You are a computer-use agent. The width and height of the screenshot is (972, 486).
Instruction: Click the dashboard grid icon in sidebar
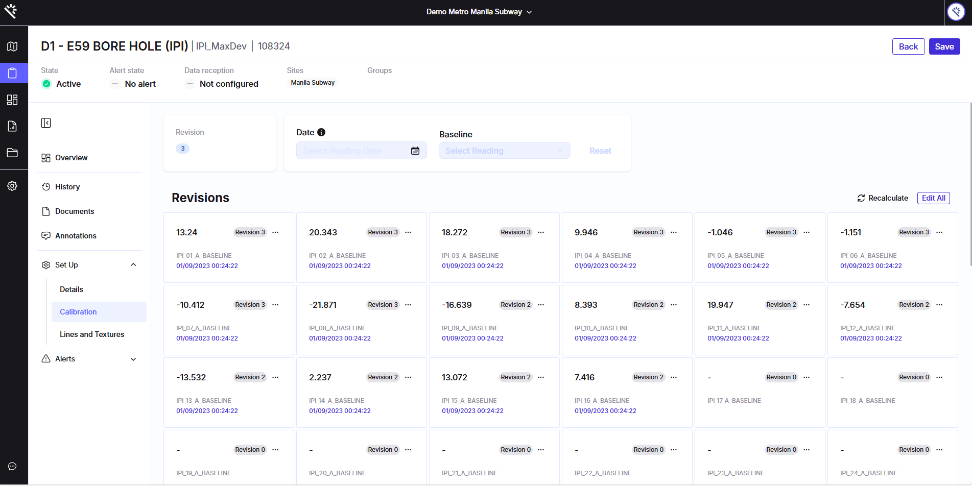point(12,100)
